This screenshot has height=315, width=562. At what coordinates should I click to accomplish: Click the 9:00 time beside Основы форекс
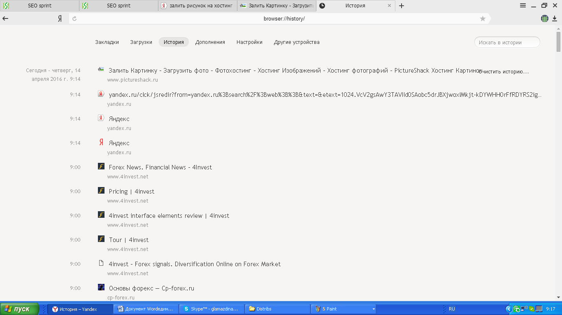click(x=75, y=288)
